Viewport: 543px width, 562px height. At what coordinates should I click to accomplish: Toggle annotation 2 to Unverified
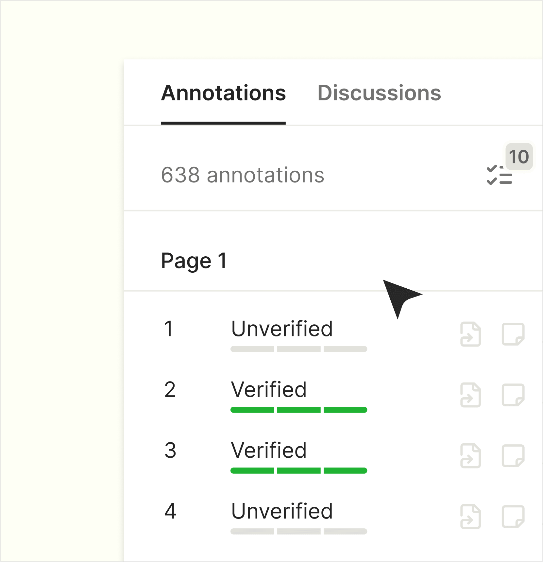click(269, 389)
